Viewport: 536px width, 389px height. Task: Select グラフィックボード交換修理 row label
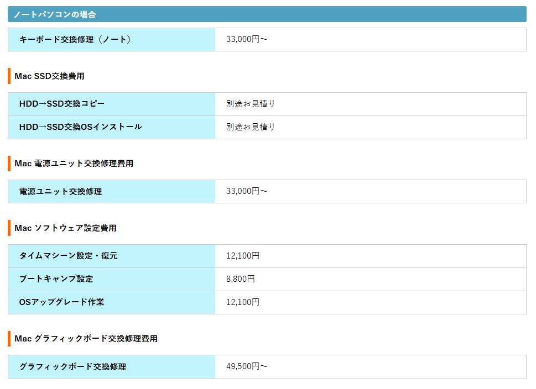[x=73, y=367]
